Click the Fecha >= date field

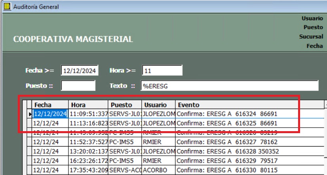(x=79, y=71)
